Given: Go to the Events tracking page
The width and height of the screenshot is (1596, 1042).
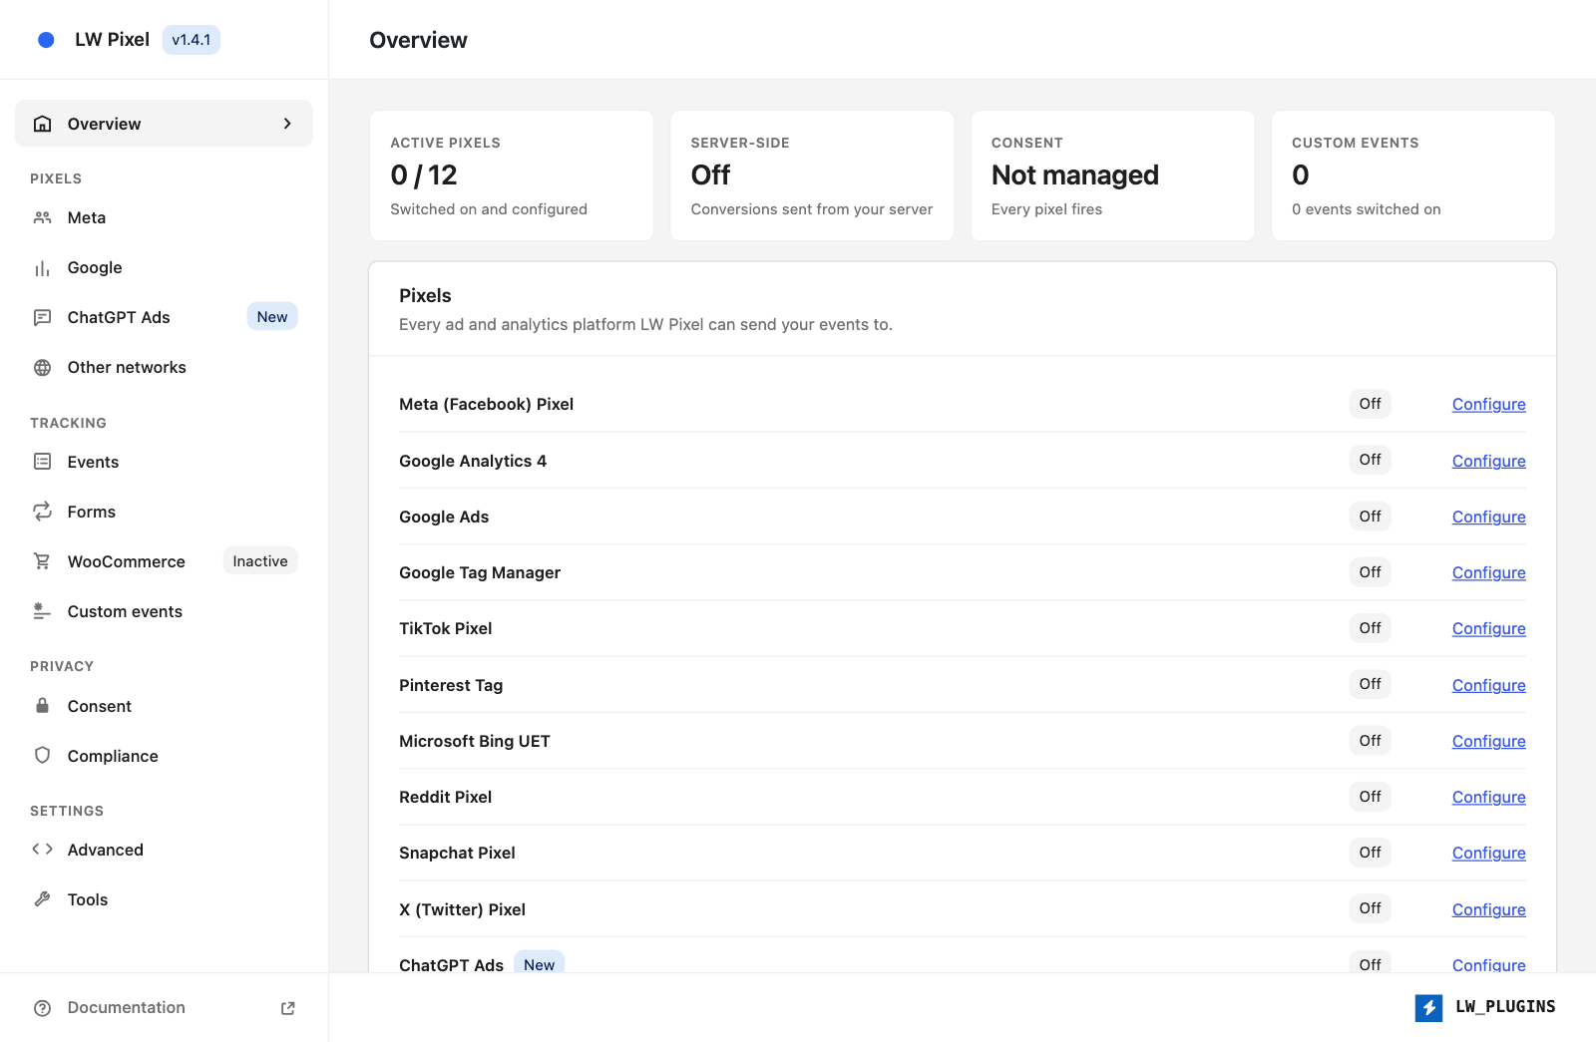Looking at the screenshot, I should pyautogui.click(x=164, y=462).
